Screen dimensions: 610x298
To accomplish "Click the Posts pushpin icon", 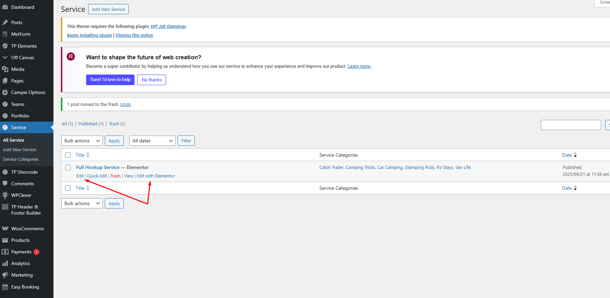I will [5, 23].
